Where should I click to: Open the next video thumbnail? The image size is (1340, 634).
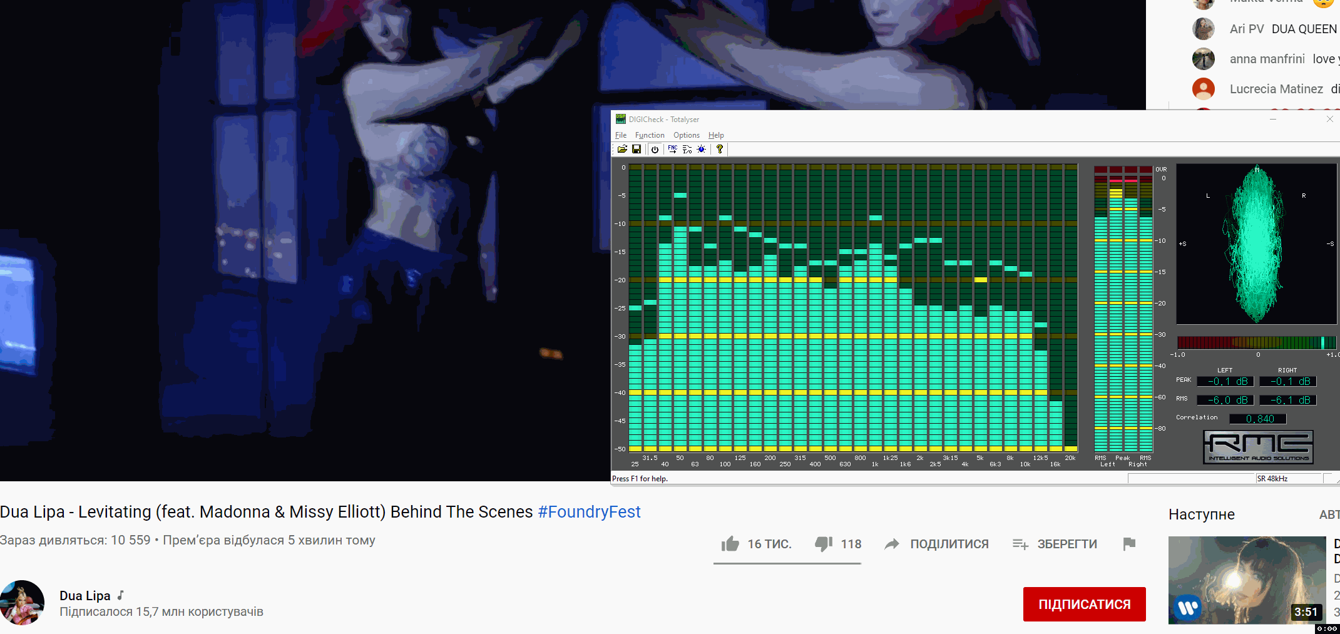[1247, 580]
